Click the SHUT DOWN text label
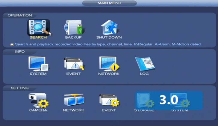Screen dimensions: 218x126 tap(109, 37)
